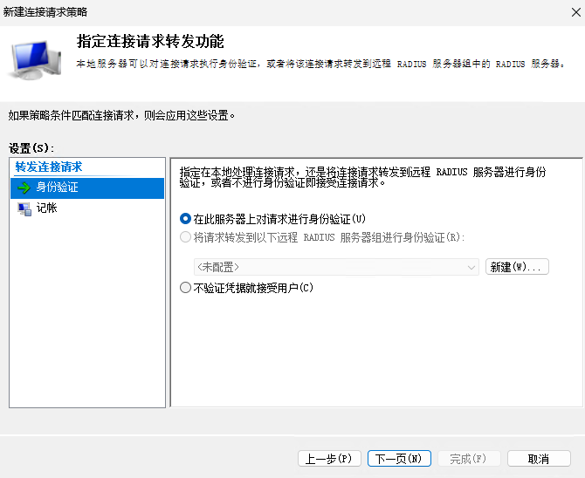Click the green arrow icon beside 身份验证

pyautogui.click(x=24, y=188)
